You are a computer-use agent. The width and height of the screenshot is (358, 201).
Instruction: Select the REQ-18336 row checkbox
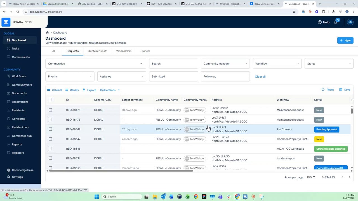[x=50, y=158]
